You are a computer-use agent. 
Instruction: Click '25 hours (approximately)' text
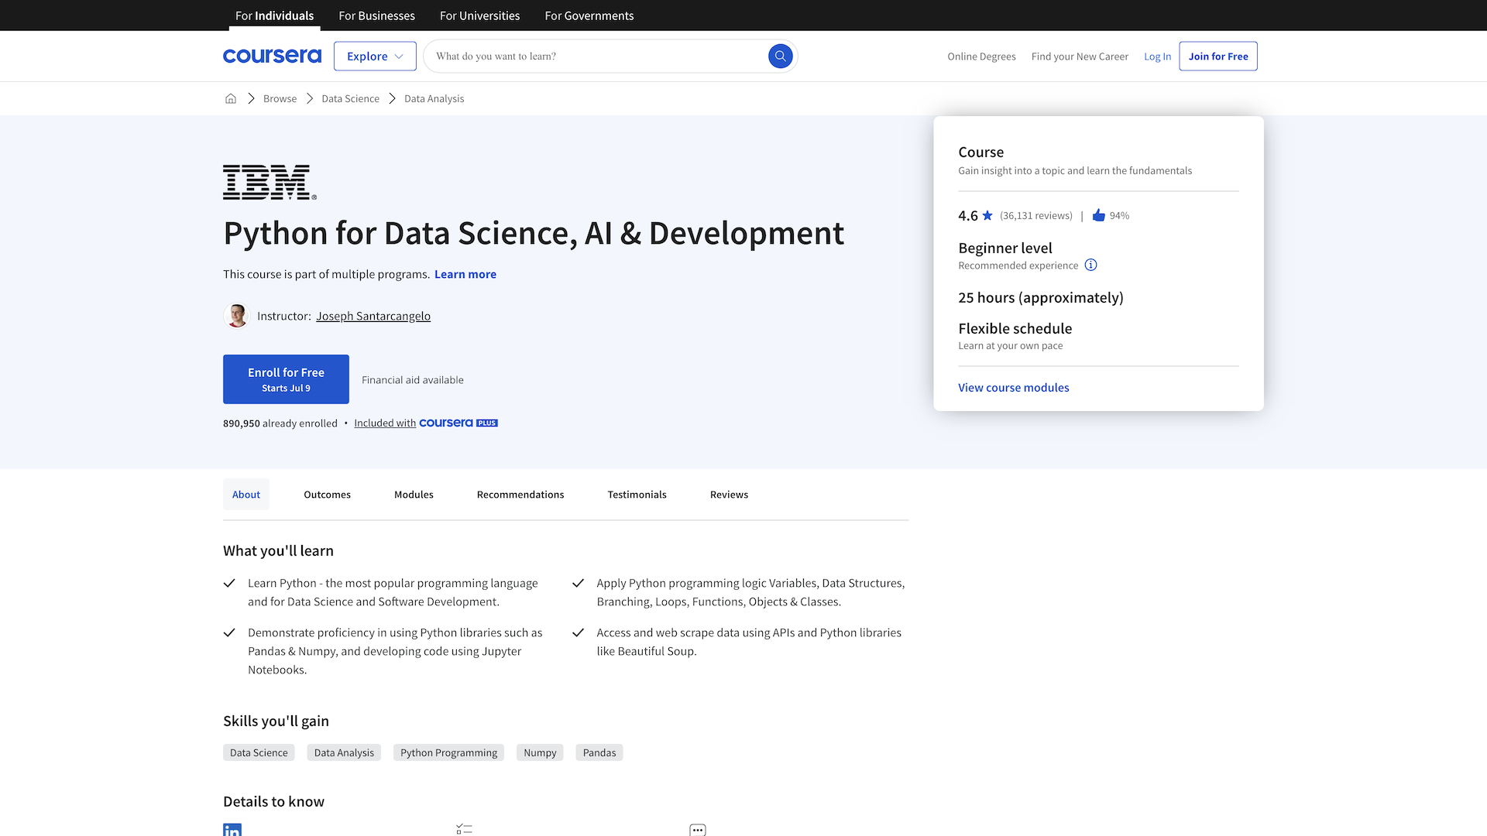[x=1041, y=297]
